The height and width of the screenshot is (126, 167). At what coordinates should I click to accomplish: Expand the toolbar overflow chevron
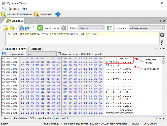pyautogui.click(x=33, y=26)
